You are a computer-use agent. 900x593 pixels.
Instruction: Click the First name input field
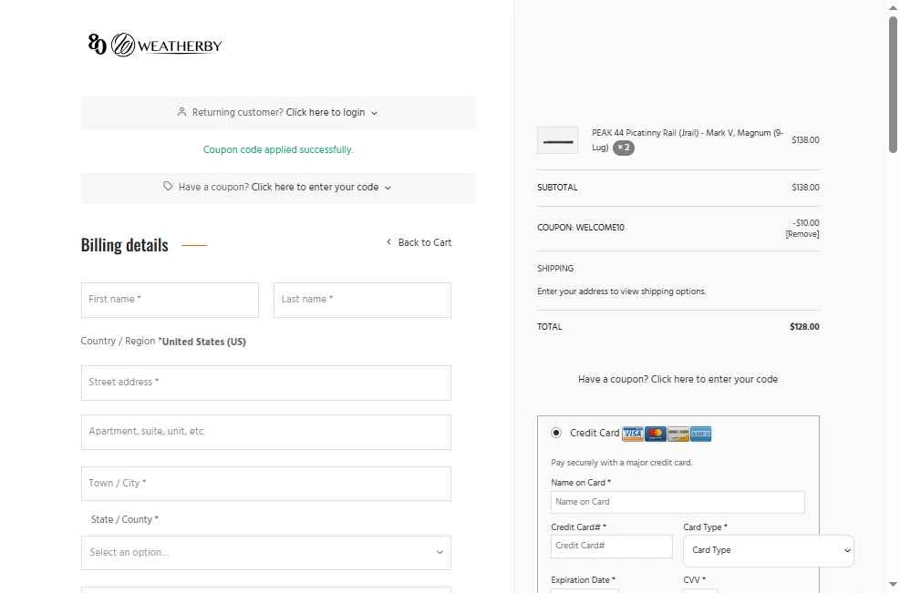(170, 300)
